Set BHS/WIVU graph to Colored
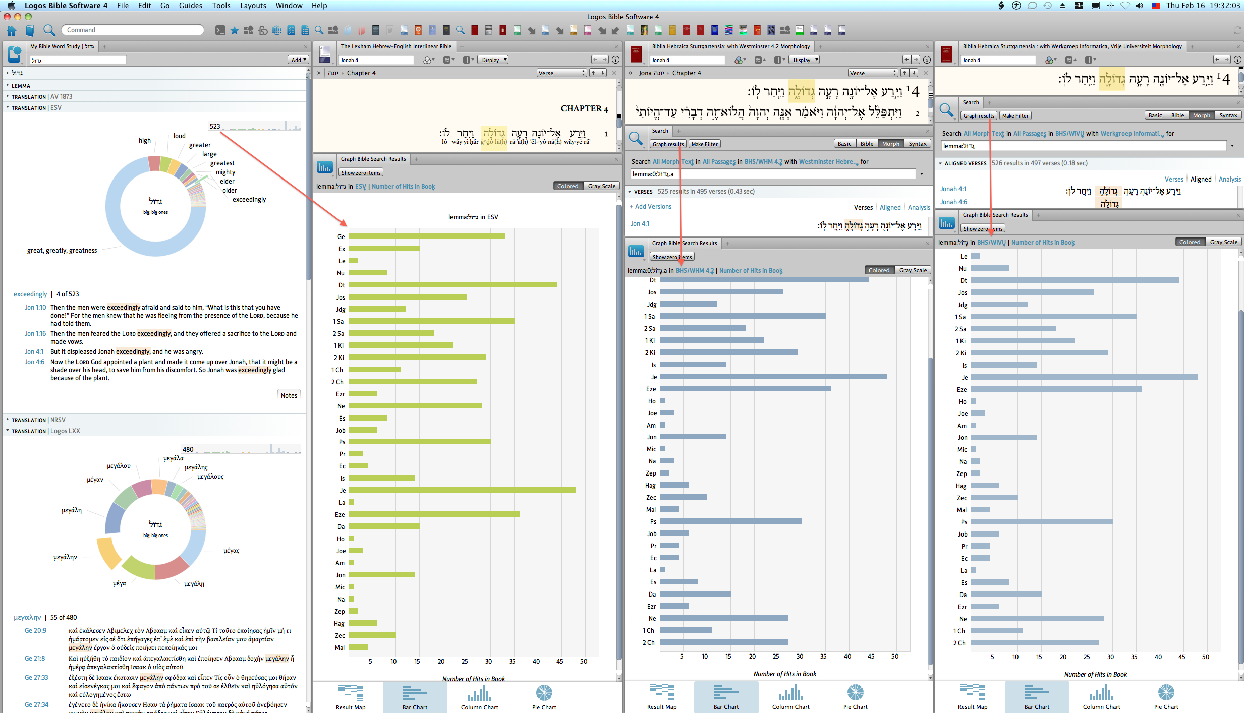 [x=1190, y=242]
